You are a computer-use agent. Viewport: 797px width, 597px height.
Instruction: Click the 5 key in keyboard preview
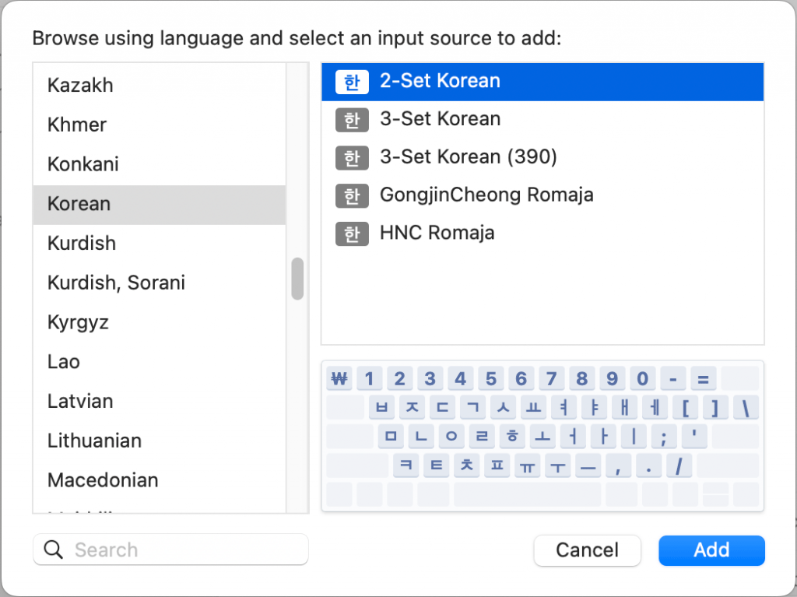pos(490,379)
